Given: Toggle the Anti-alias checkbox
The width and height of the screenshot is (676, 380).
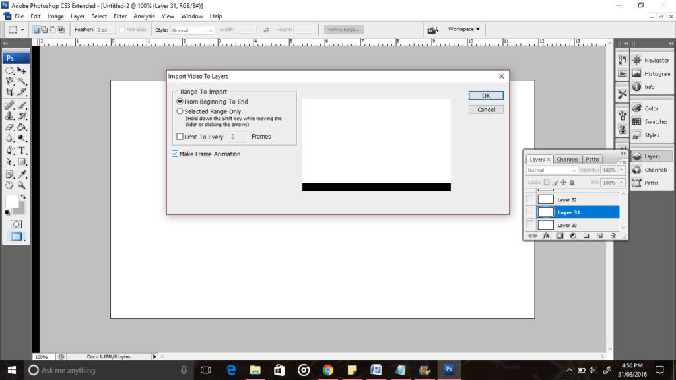Looking at the screenshot, I should click(122, 29).
